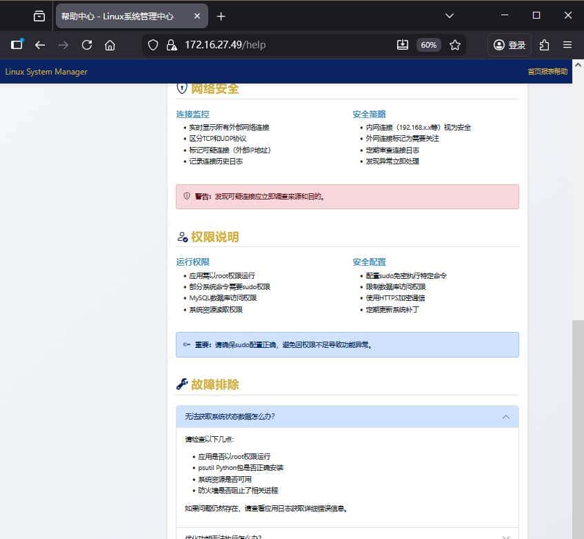
Task: Select the 帮助 navigation menu item
Action: pyautogui.click(x=562, y=71)
